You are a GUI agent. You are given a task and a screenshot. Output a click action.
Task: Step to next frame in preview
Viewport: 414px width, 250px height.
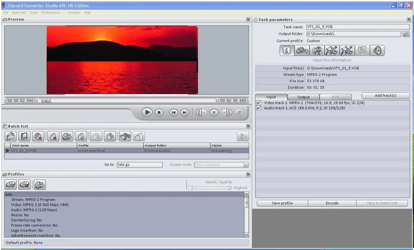point(184,112)
